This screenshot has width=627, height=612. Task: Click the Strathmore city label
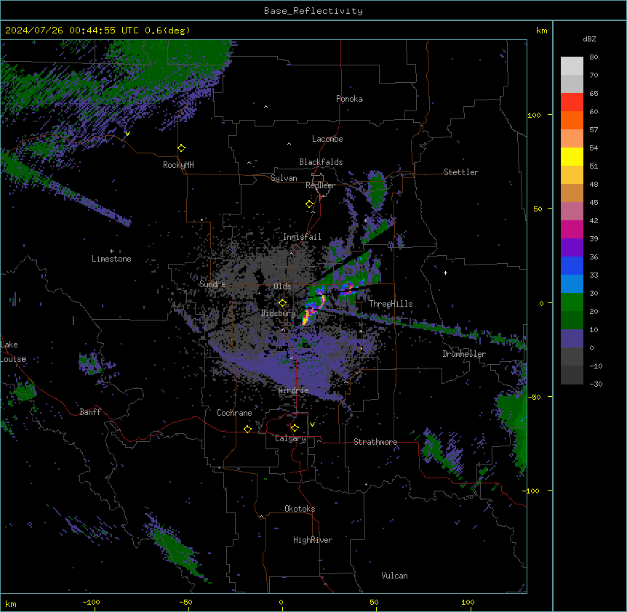point(375,442)
